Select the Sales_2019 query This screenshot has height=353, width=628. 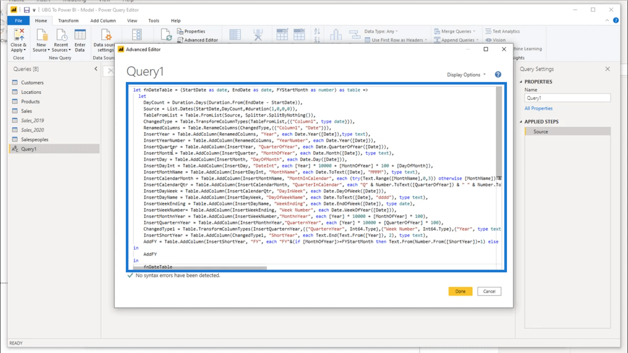(x=32, y=120)
